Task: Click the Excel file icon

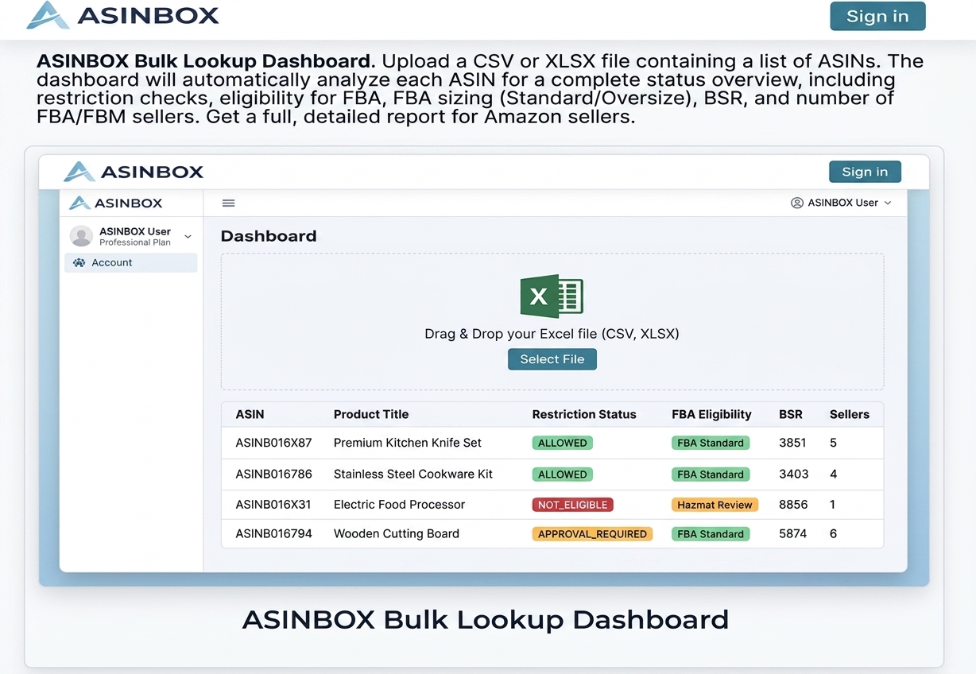Action: point(552,296)
